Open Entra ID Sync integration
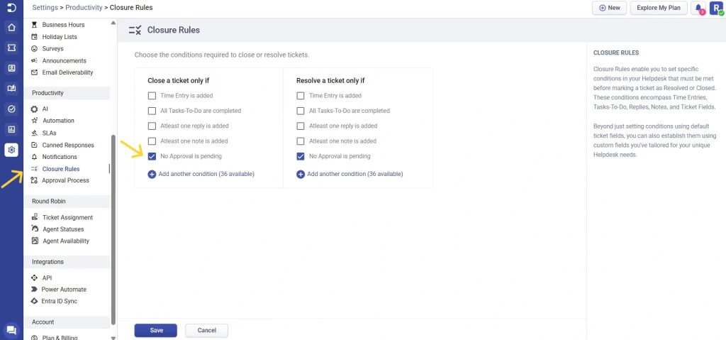Screen dimensions: 726x340 60,301
